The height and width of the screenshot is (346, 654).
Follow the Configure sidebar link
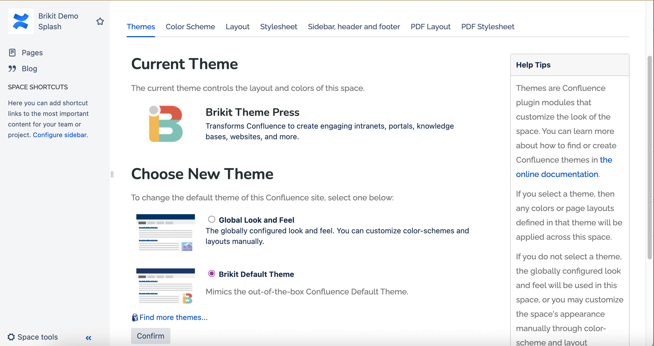[60, 135]
